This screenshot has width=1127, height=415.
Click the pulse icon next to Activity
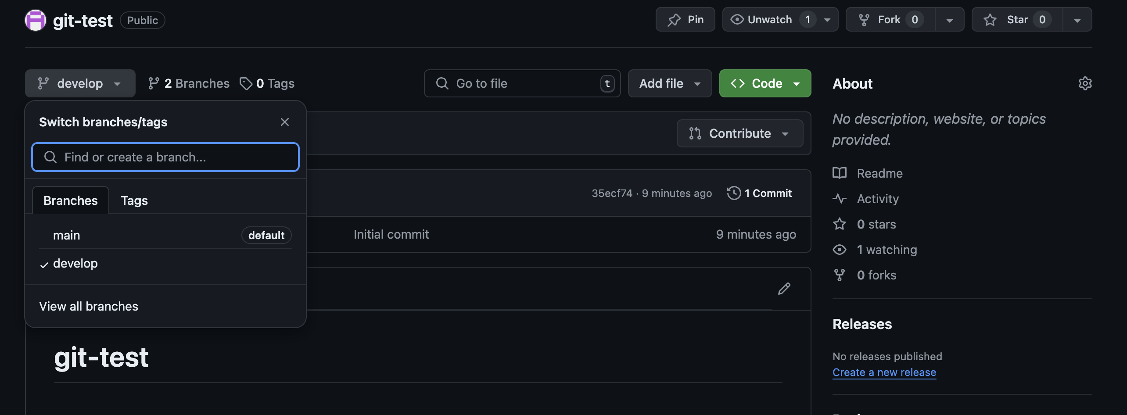(840, 199)
